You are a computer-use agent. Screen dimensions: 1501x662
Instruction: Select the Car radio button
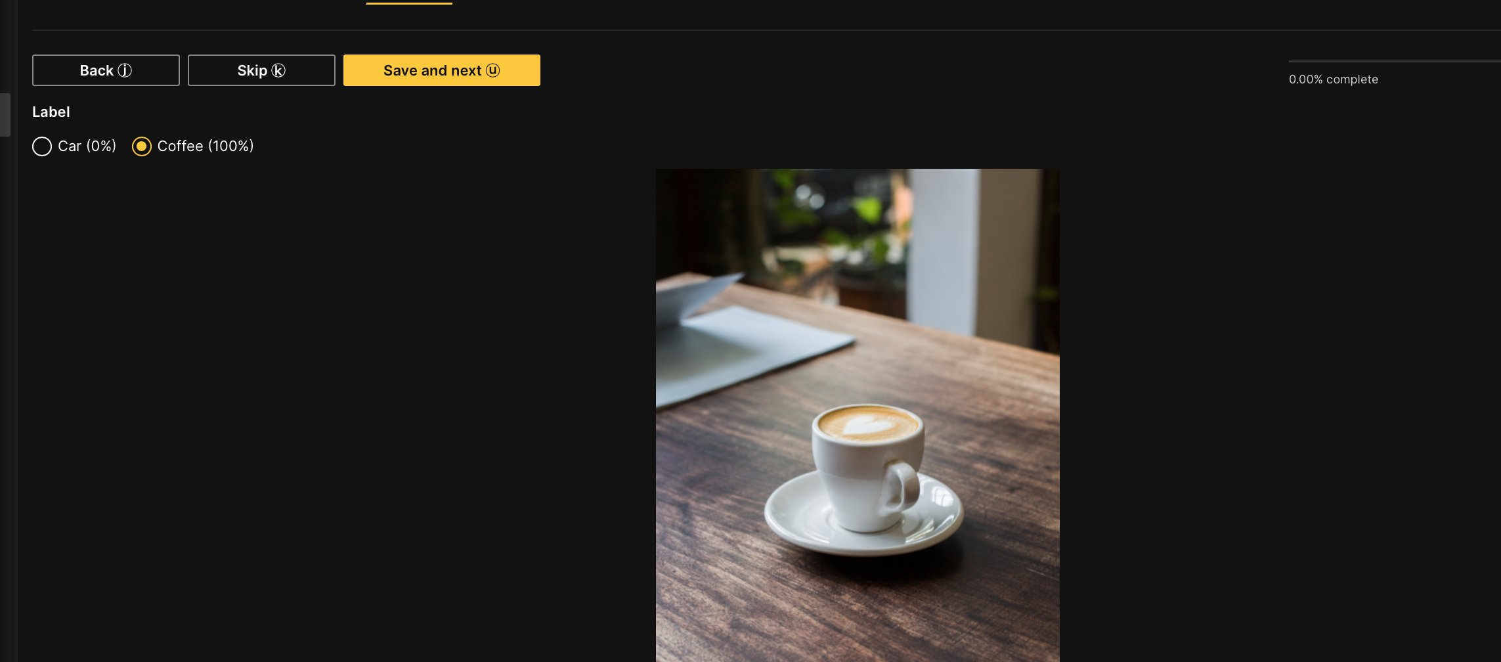pyautogui.click(x=42, y=146)
